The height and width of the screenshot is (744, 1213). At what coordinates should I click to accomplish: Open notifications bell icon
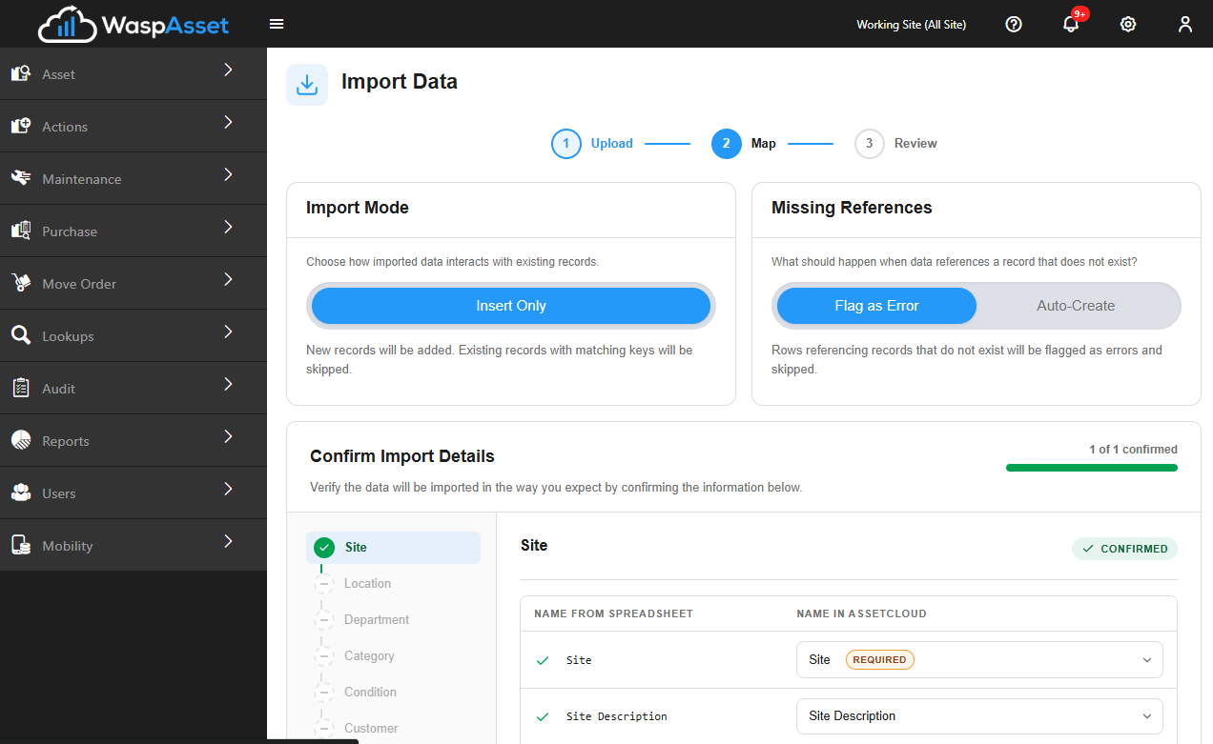coord(1071,24)
